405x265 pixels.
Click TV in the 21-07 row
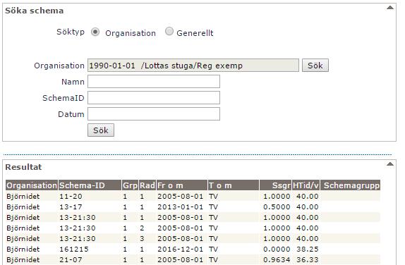(213, 260)
